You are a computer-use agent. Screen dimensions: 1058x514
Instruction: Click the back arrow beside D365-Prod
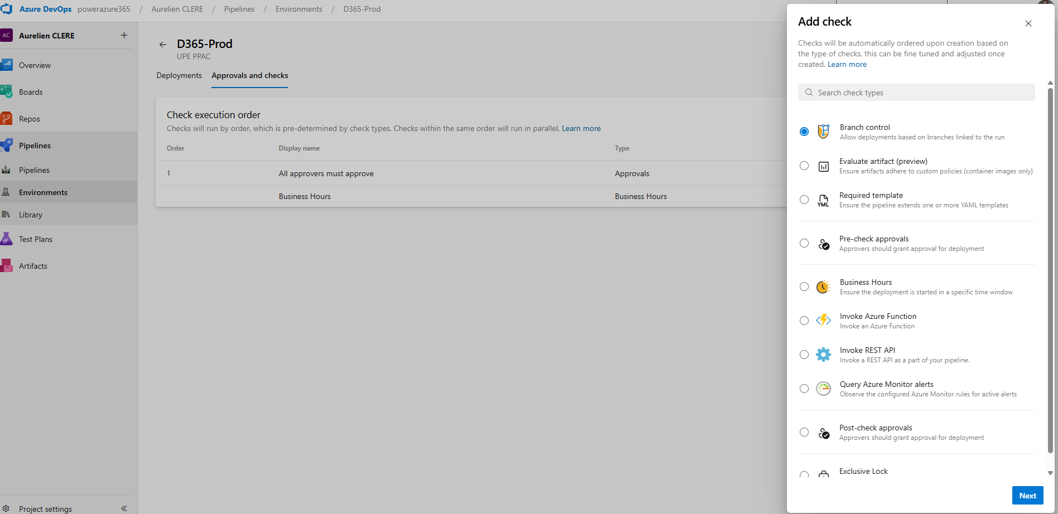coord(163,45)
